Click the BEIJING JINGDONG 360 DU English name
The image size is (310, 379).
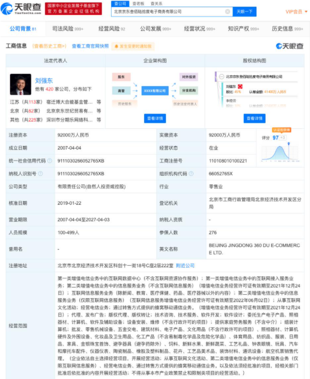click(x=254, y=249)
